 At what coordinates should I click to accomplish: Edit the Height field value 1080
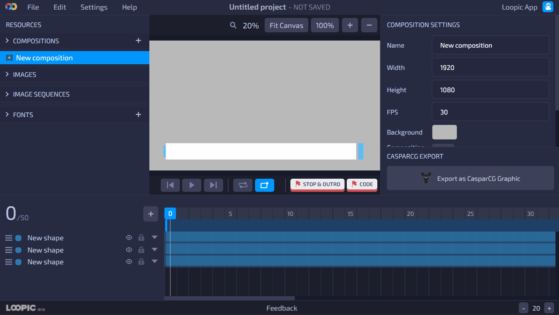pos(490,90)
